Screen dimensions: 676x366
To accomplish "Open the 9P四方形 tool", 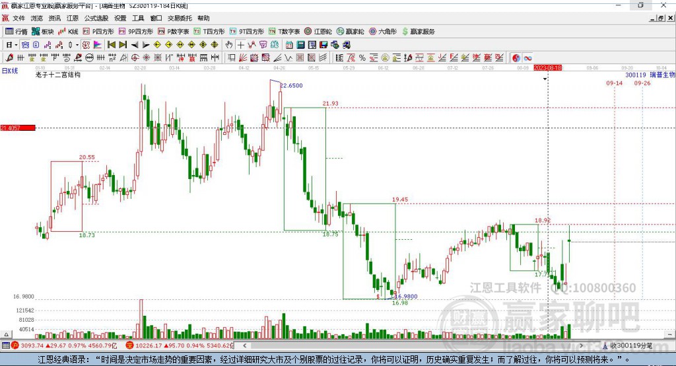I will (x=136, y=32).
